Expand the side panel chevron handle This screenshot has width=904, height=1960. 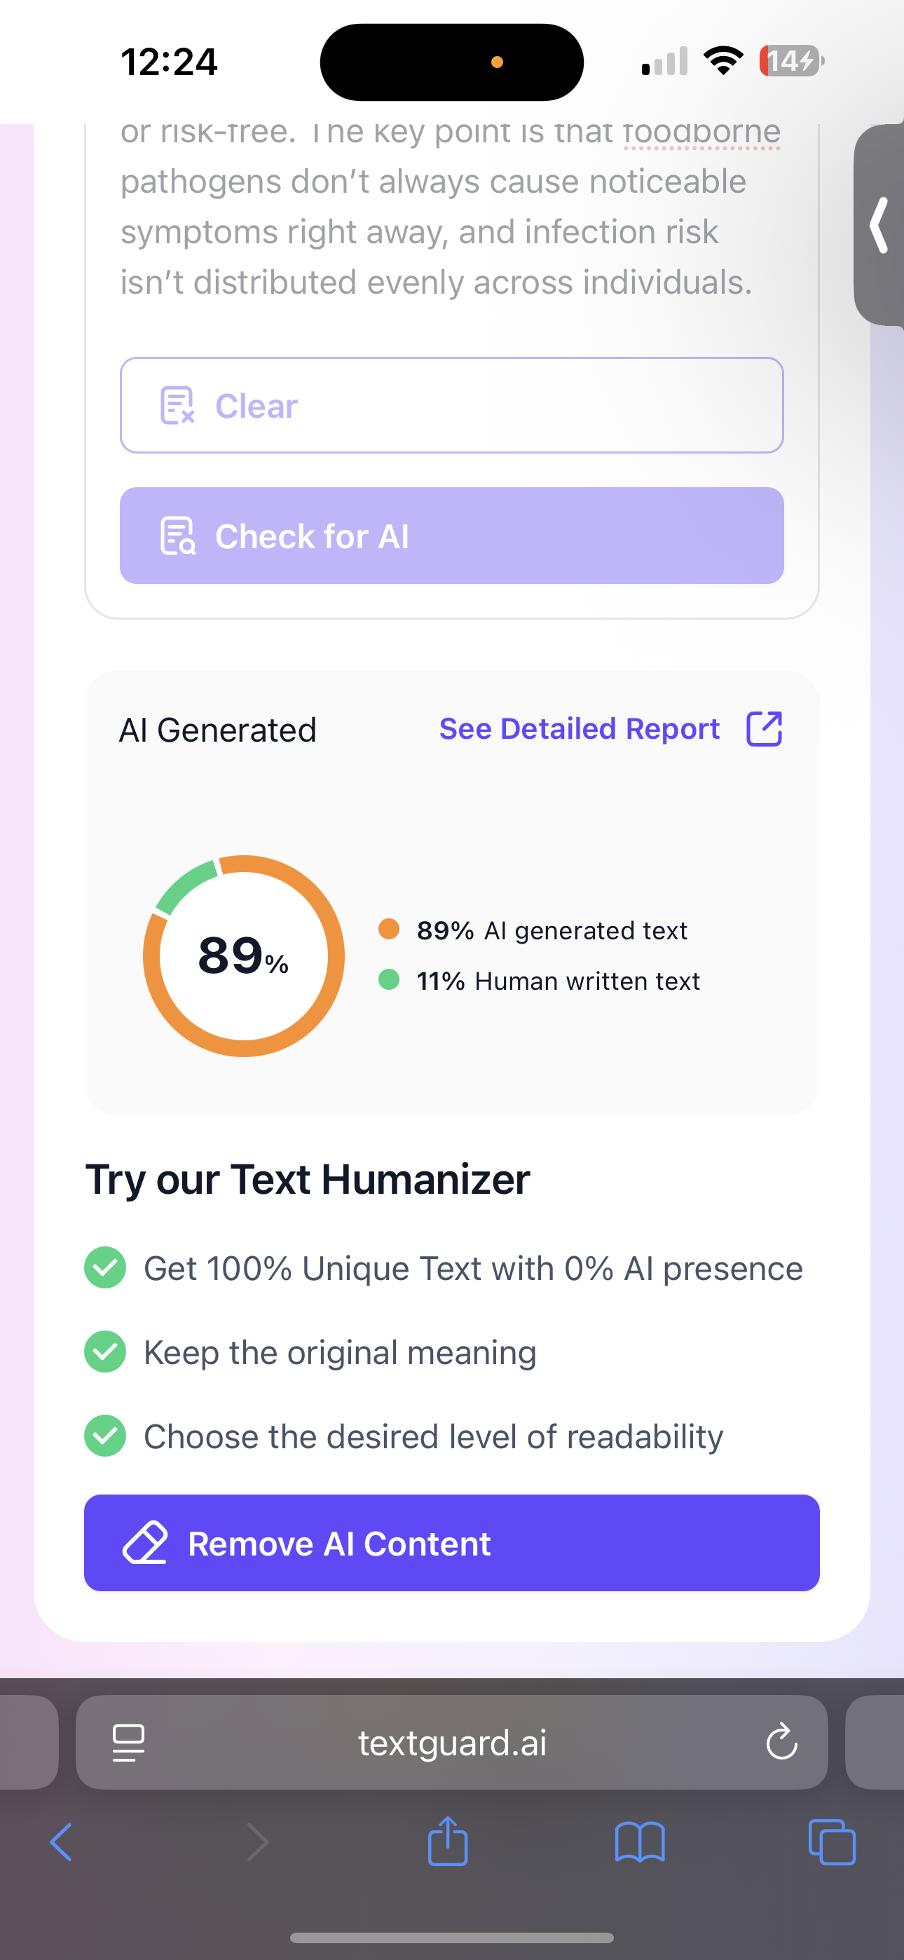(879, 224)
